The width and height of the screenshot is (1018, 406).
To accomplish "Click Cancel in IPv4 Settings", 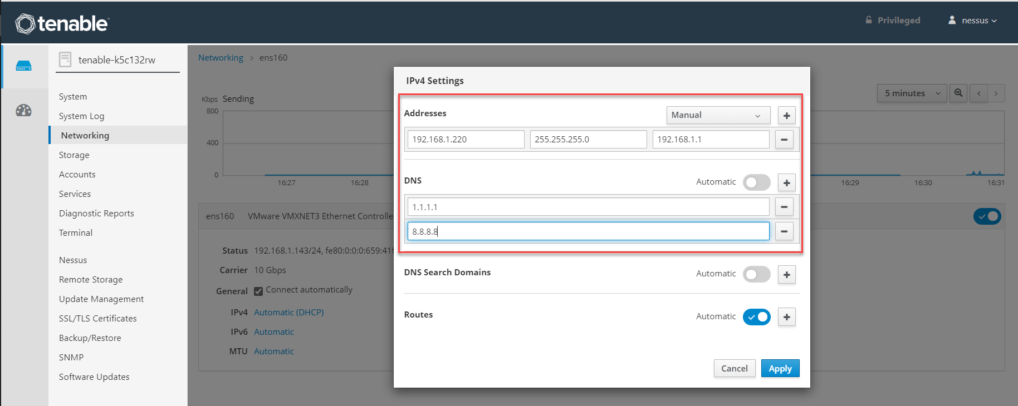I will click(x=735, y=368).
